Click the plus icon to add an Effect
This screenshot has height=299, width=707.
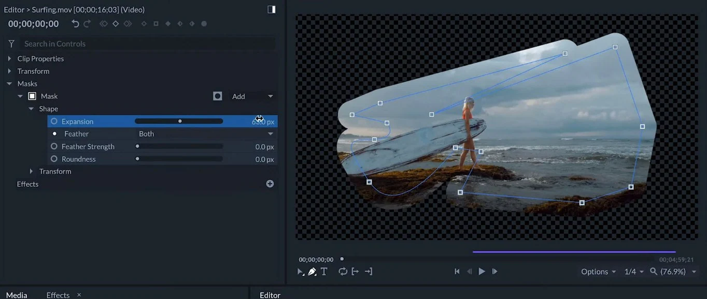pos(270,183)
